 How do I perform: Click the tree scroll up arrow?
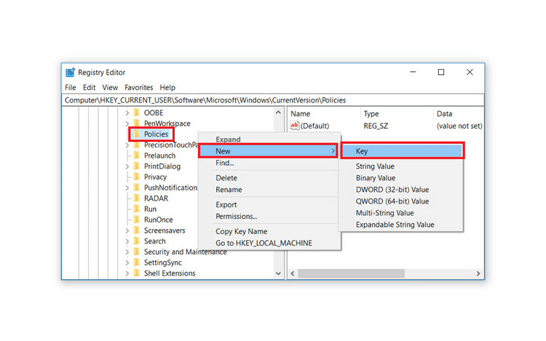(x=278, y=112)
